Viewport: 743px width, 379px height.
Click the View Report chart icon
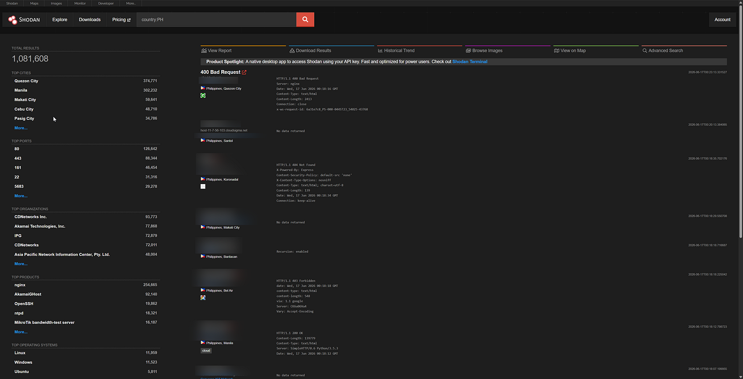point(204,50)
